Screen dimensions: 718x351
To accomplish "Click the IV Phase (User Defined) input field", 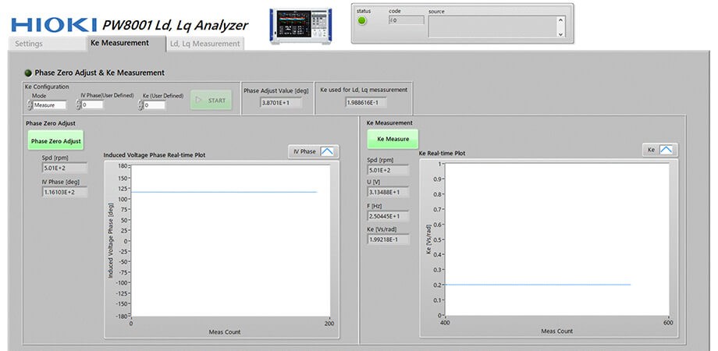I will (101, 105).
